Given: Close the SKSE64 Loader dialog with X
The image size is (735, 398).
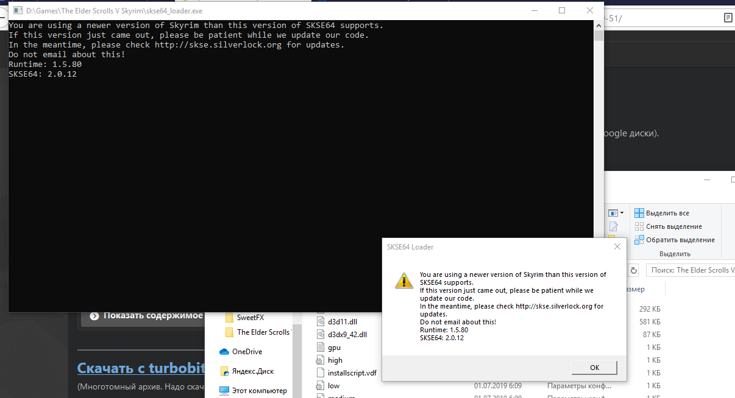Looking at the screenshot, I should 617,246.
